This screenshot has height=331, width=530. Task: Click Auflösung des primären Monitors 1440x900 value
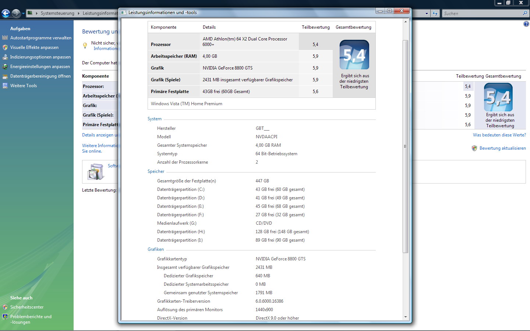pos(264,310)
